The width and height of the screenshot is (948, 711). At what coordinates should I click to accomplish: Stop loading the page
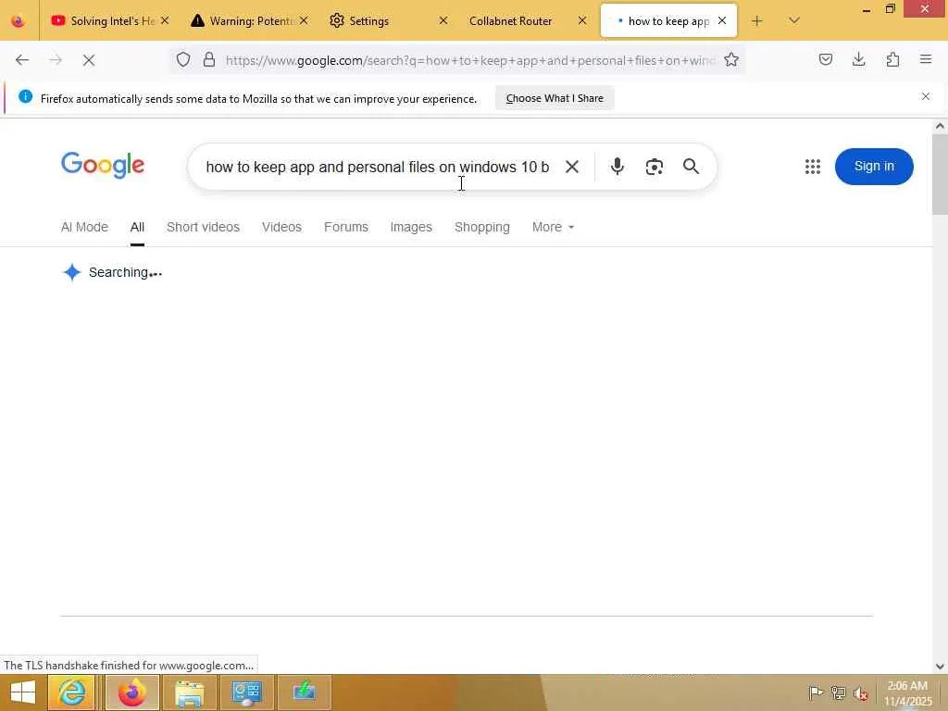pos(88,60)
